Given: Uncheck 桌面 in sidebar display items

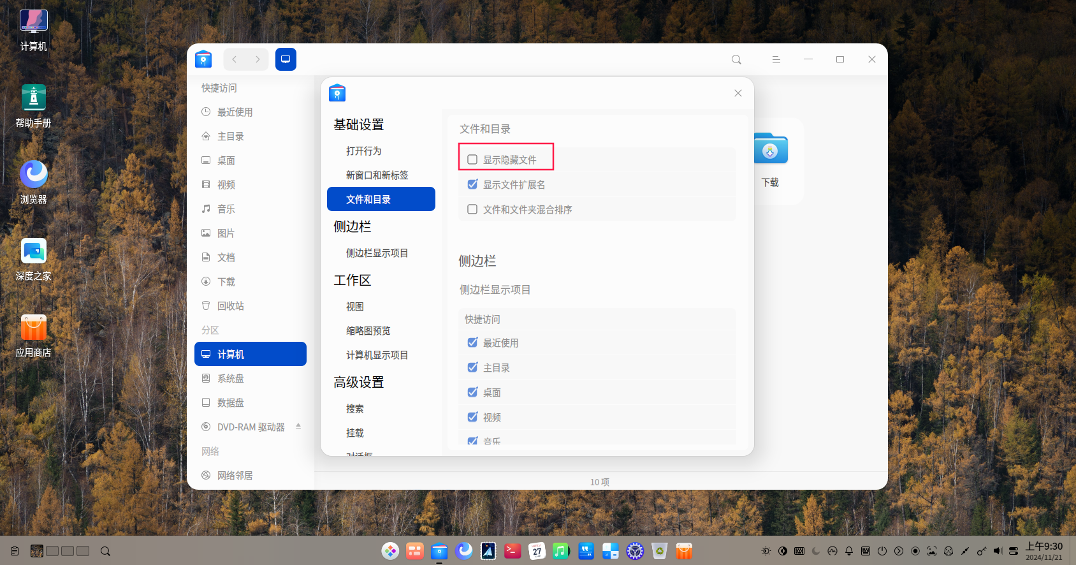Looking at the screenshot, I should pyautogui.click(x=472, y=392).
